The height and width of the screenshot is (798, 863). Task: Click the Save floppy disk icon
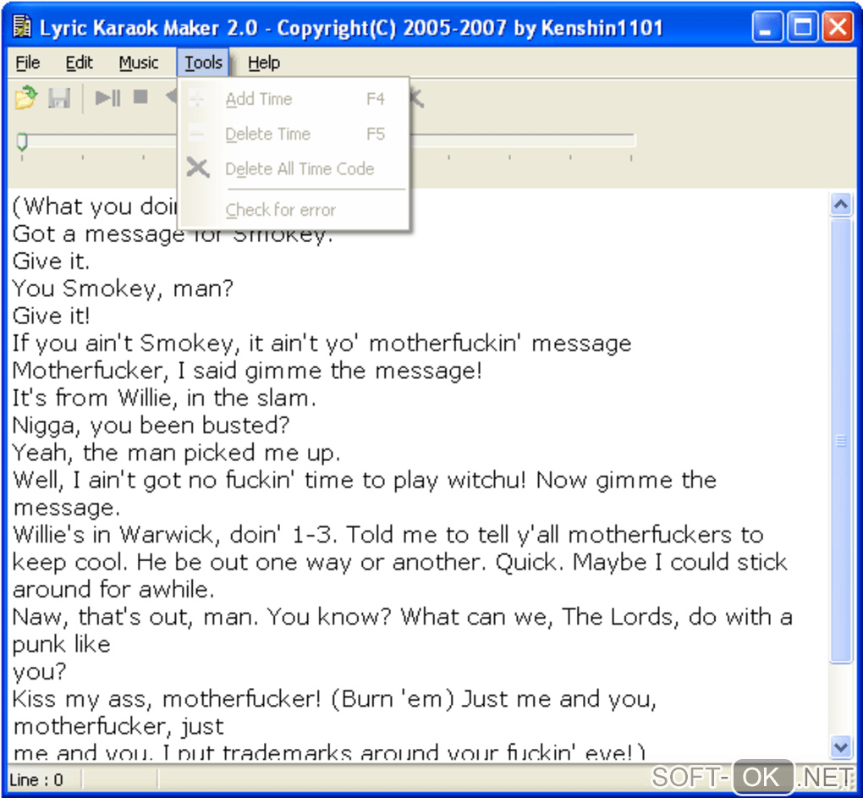[59, 98]
